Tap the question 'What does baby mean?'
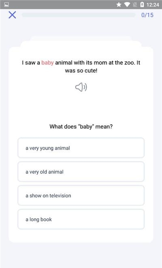This screenshot has width=162, height=268. click(x=81, y=127)
